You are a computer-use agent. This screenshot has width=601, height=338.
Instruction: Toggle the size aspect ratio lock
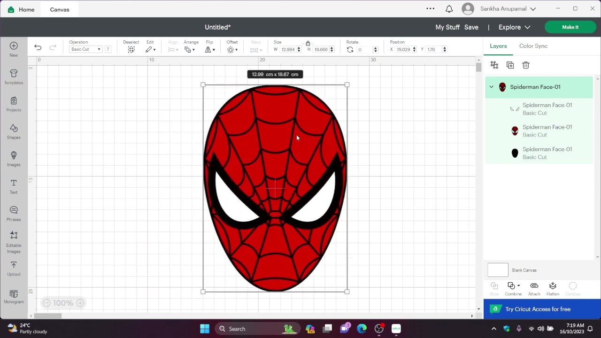(x=308, y=43)
